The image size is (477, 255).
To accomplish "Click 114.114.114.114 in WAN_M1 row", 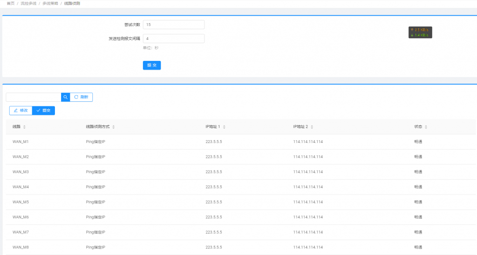I will 308,142.
